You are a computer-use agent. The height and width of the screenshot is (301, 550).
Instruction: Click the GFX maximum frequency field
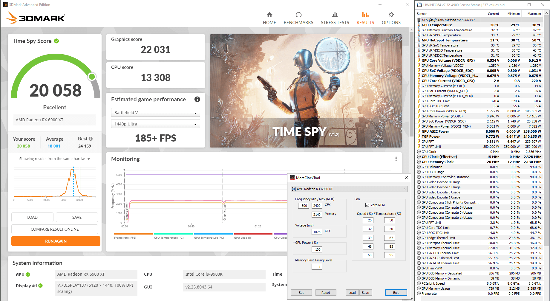pos(317,206)
